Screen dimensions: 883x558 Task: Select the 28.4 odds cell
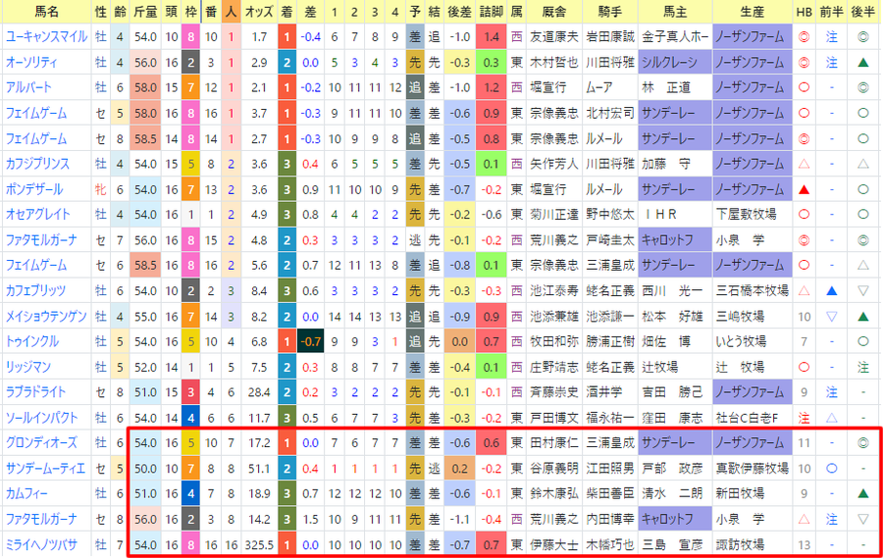point(259,392)
